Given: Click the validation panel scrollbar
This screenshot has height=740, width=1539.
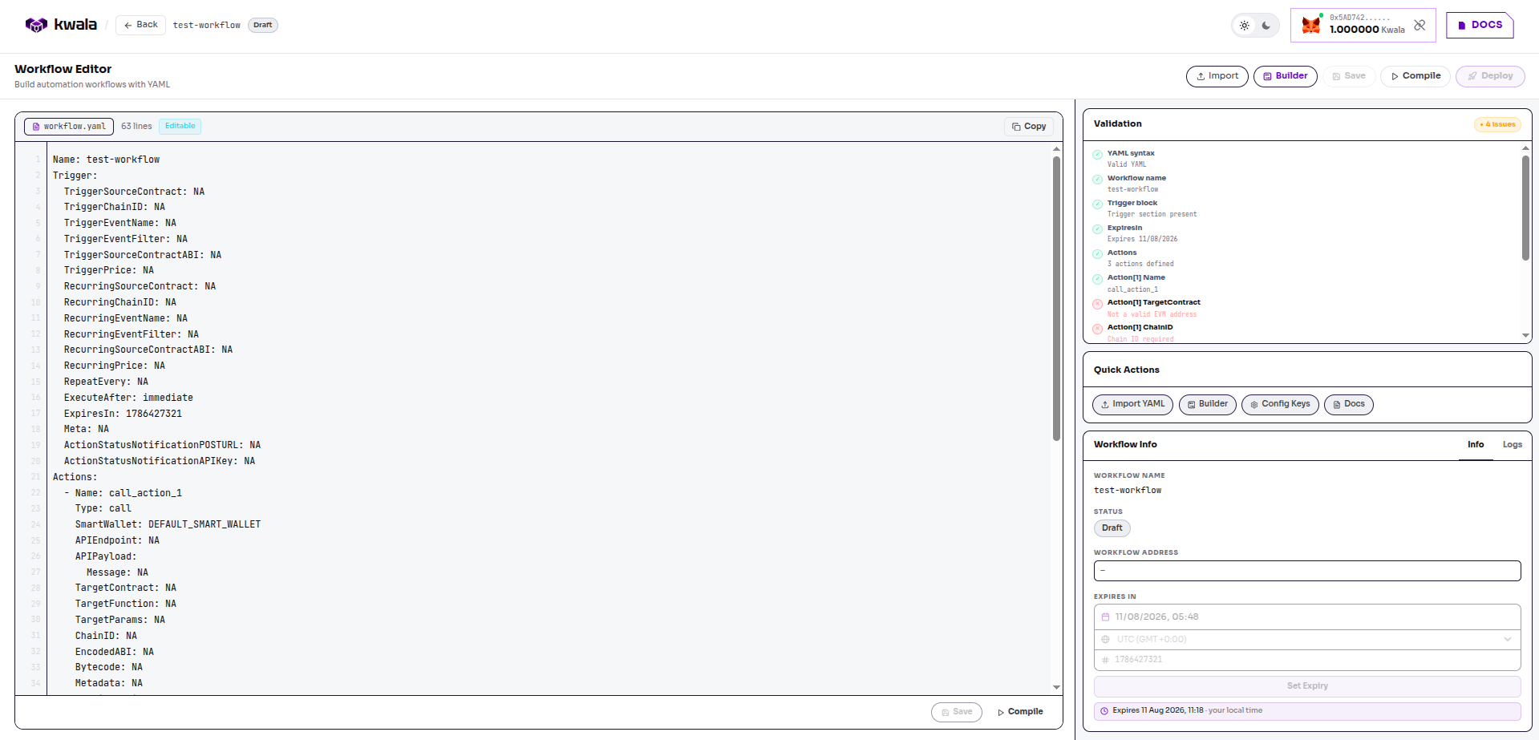Looking at the screenshot, I should pos(1525,208).
